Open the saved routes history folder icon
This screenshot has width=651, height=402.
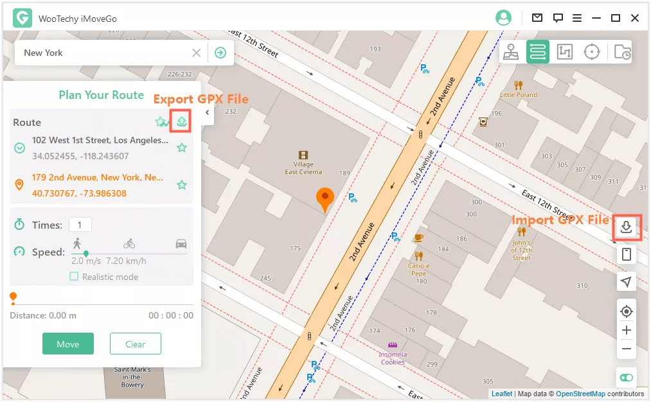[621, 51]
